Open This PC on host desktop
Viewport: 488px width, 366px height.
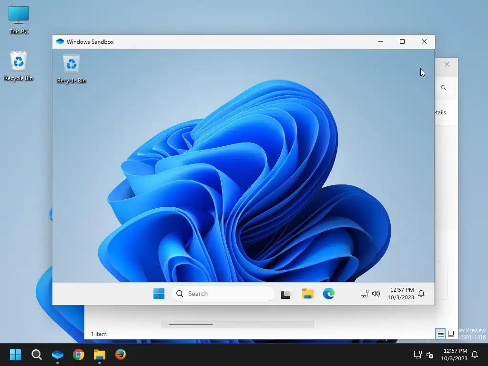(19, 20)
